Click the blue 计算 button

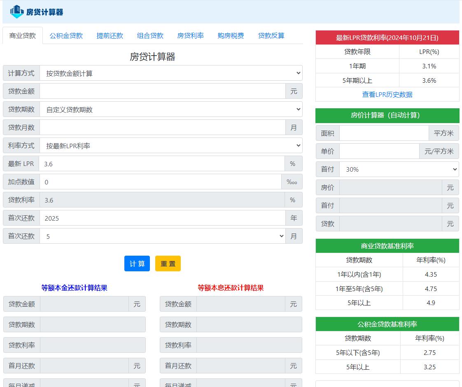tap(137, 263)
